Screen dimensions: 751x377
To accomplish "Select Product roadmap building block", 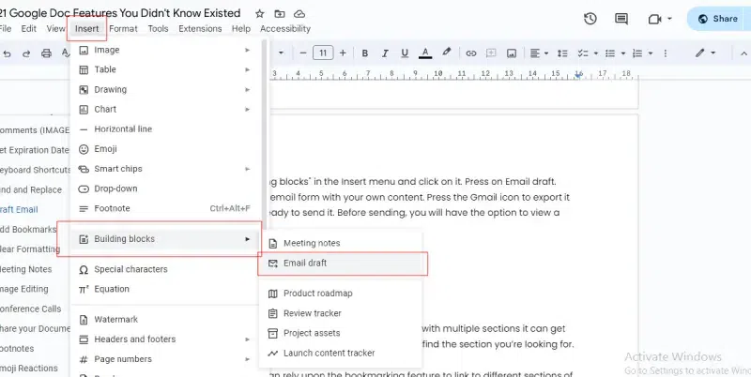I will tap(341, 294).
